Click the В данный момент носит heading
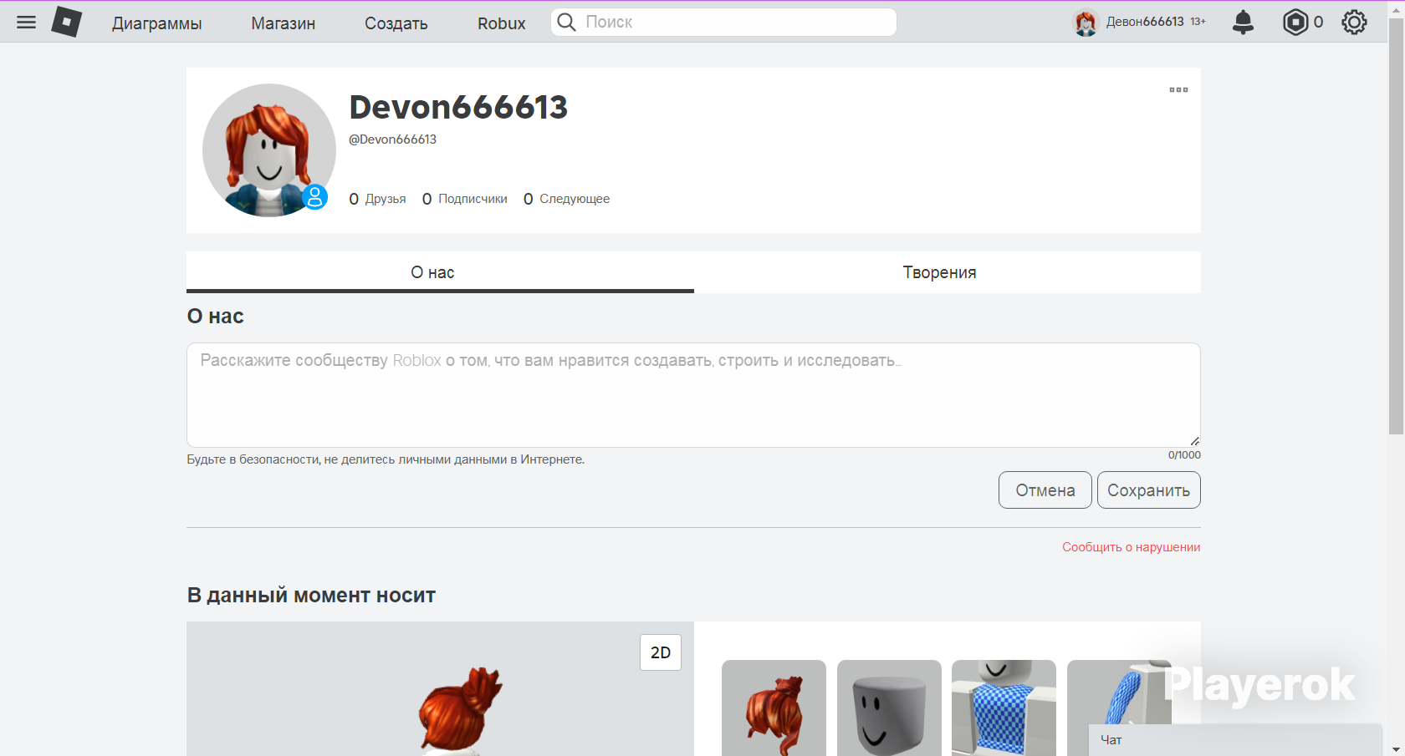 pos(311,596)
